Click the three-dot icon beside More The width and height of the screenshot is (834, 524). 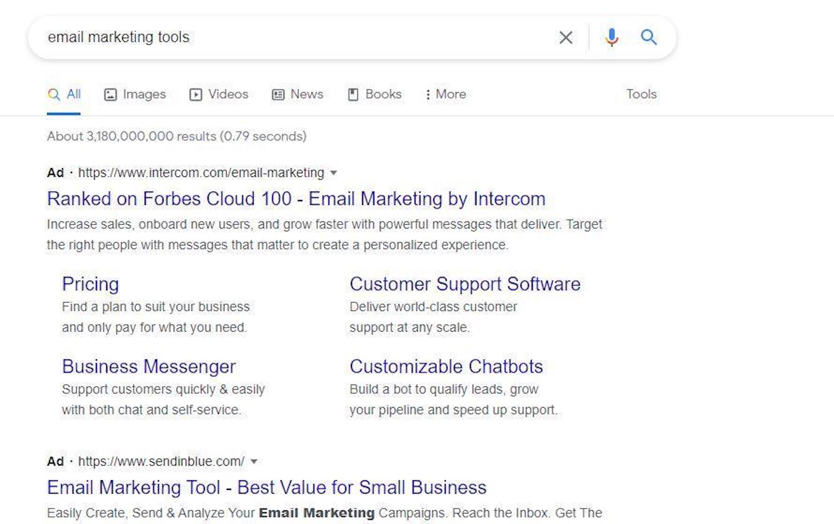[x=428, y=95]
